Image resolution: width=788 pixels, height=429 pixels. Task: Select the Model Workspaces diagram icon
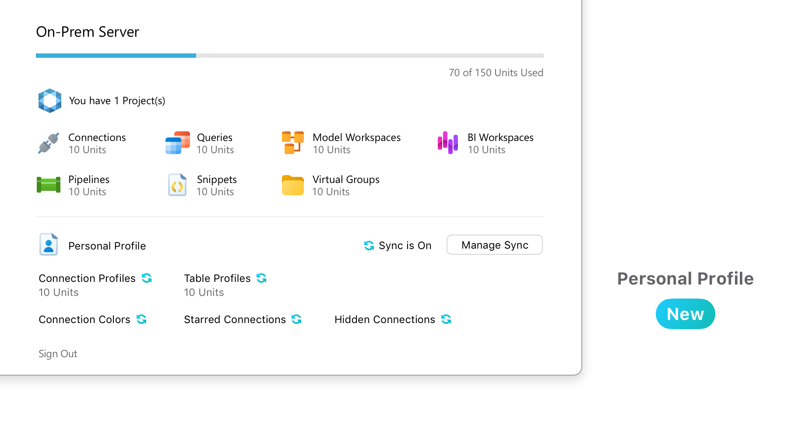(x=293, y=143)
